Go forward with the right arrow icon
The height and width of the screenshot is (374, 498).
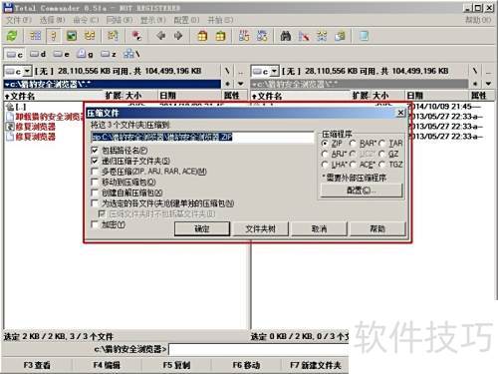click(x=178, y=36)
